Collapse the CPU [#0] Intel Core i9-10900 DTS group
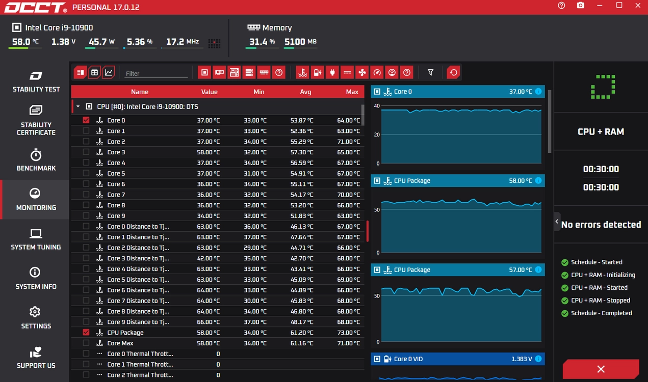This screenshot has height=382, width=648. [78, 107]
